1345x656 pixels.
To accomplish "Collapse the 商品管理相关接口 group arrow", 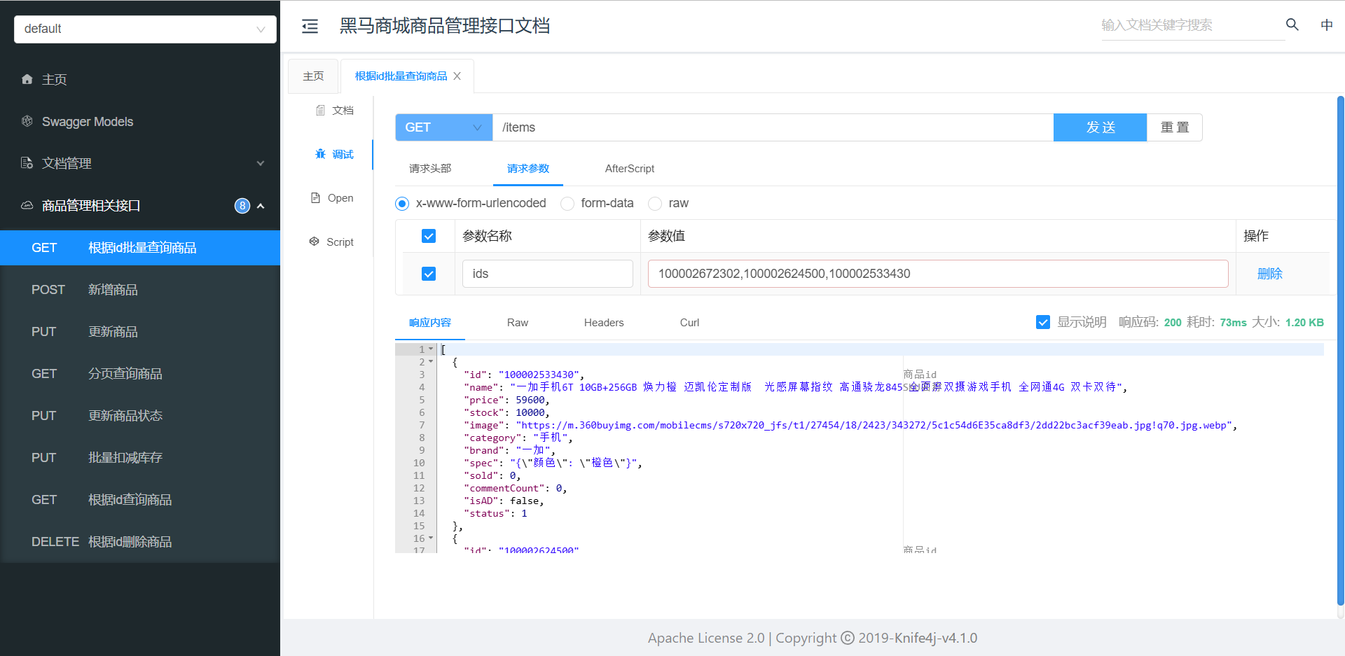I will [x=261, y=206].
